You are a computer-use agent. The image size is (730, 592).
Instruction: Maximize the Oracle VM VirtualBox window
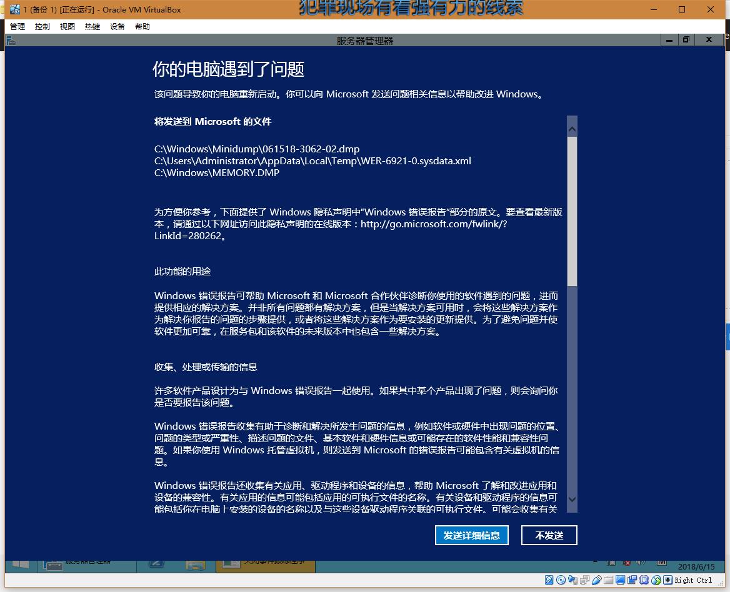(x=682, y=9)
